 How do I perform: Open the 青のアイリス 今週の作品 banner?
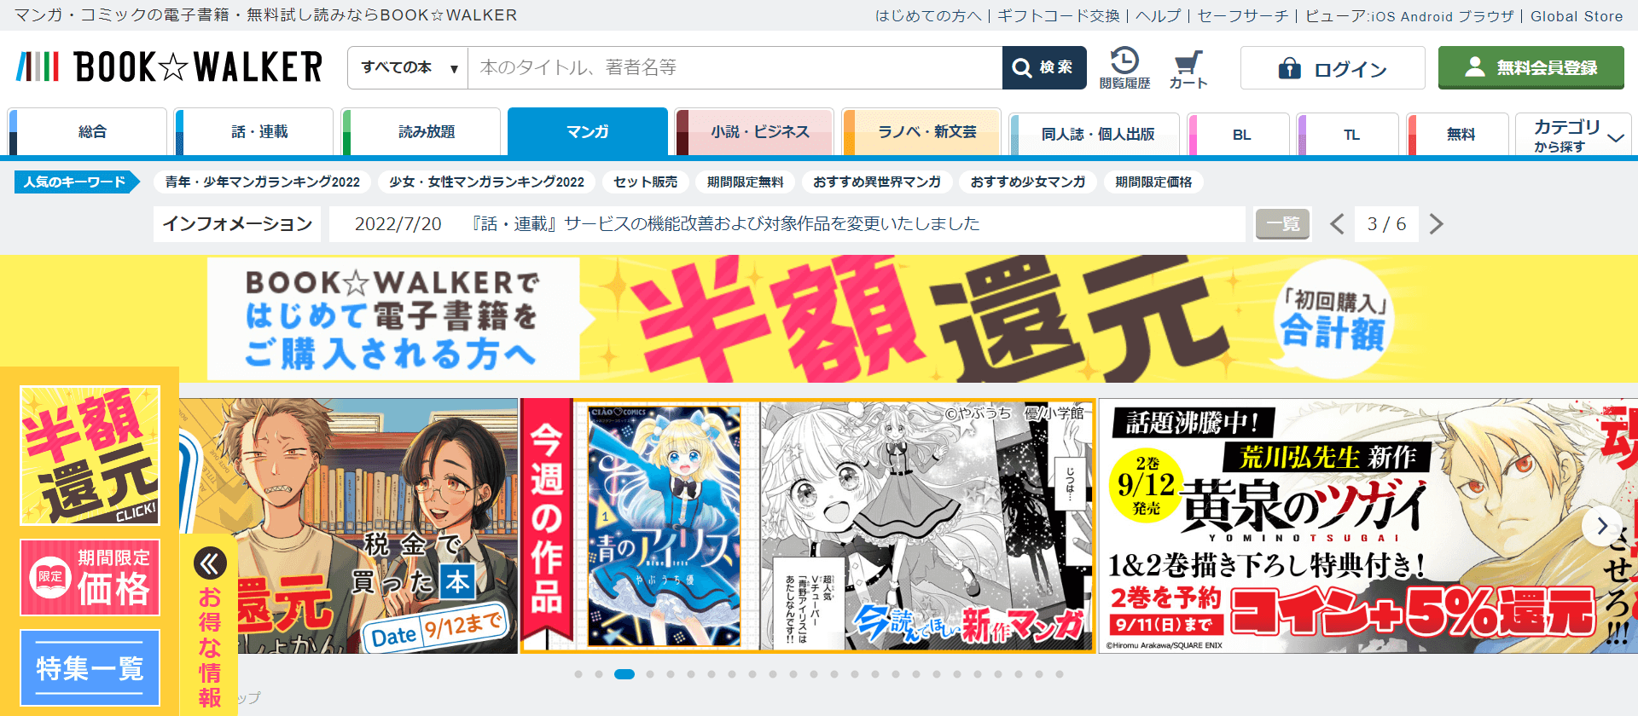(808, 526)
